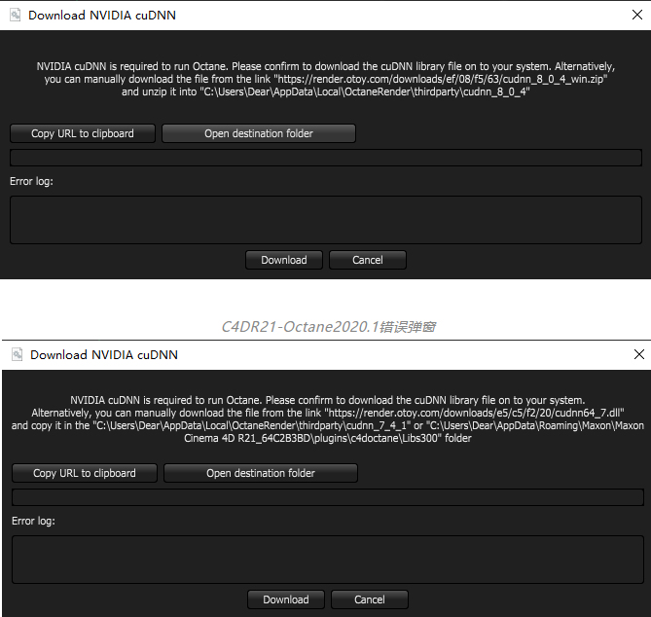
Task: Click the Error log box in bottom dialog
Action: pyautogui.click(x=328, y=560)
